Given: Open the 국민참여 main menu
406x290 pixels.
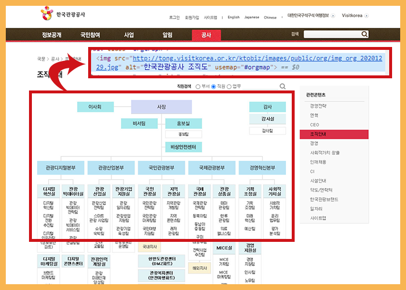Looking at the screenshot, I should pyautogui.click(x=90, y=35).
